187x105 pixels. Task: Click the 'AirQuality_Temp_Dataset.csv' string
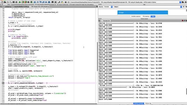[x=40, y=76]
